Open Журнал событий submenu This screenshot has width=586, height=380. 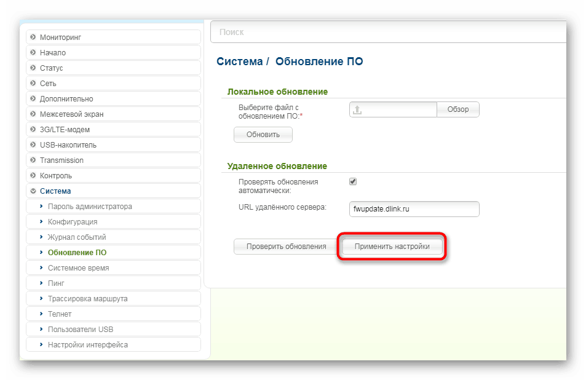(x=113, y=237)
